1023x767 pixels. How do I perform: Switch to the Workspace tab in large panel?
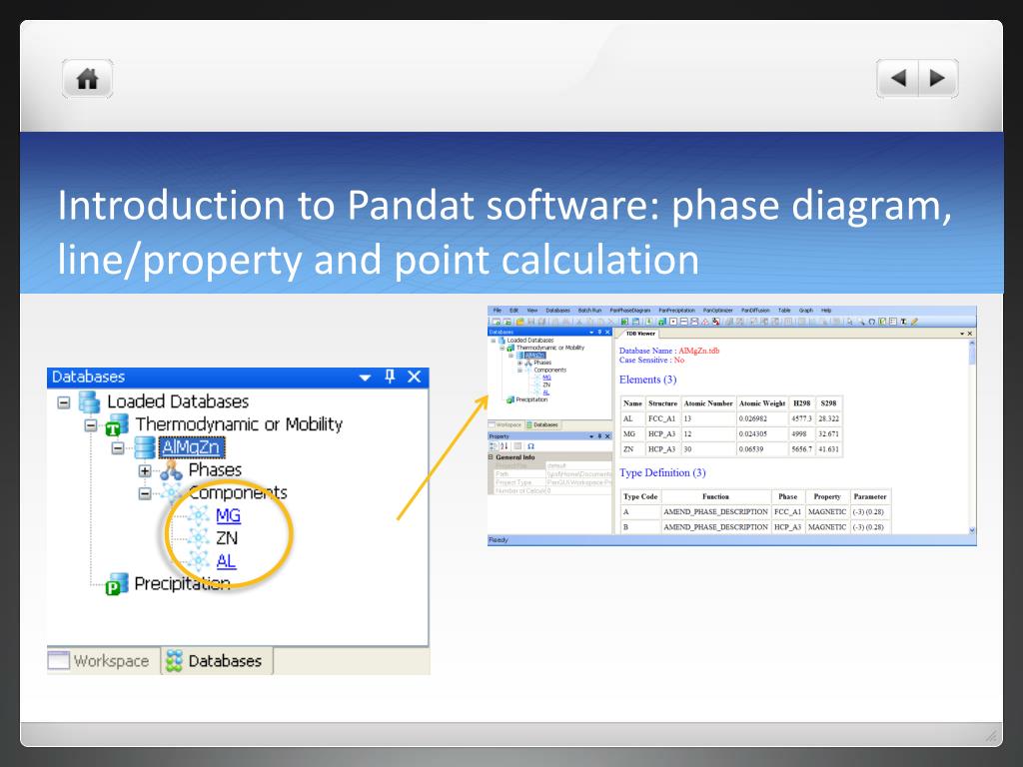click(104, 661)
